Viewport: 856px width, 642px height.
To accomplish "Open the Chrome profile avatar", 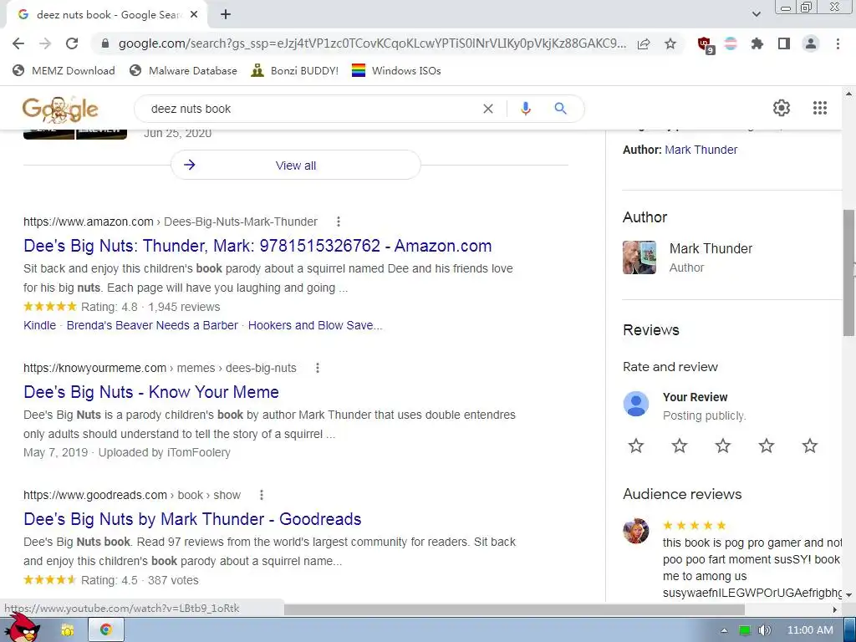I will tap(811, 43).
